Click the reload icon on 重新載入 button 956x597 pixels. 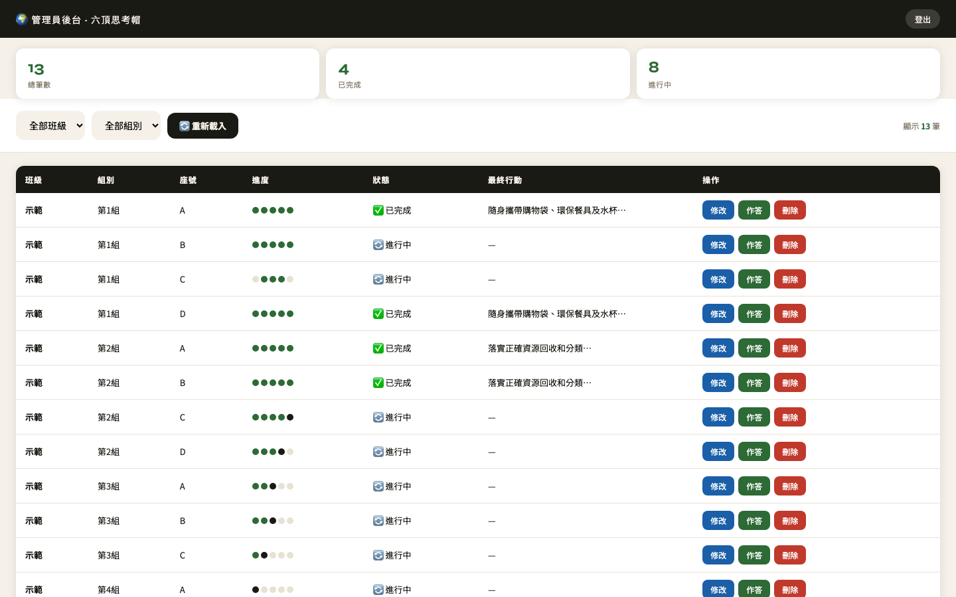185,126
